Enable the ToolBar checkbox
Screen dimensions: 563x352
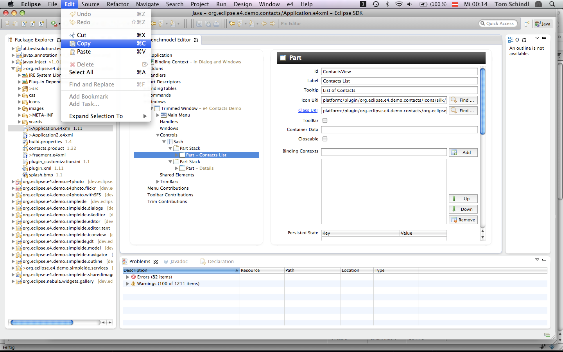tap(325, 120)
